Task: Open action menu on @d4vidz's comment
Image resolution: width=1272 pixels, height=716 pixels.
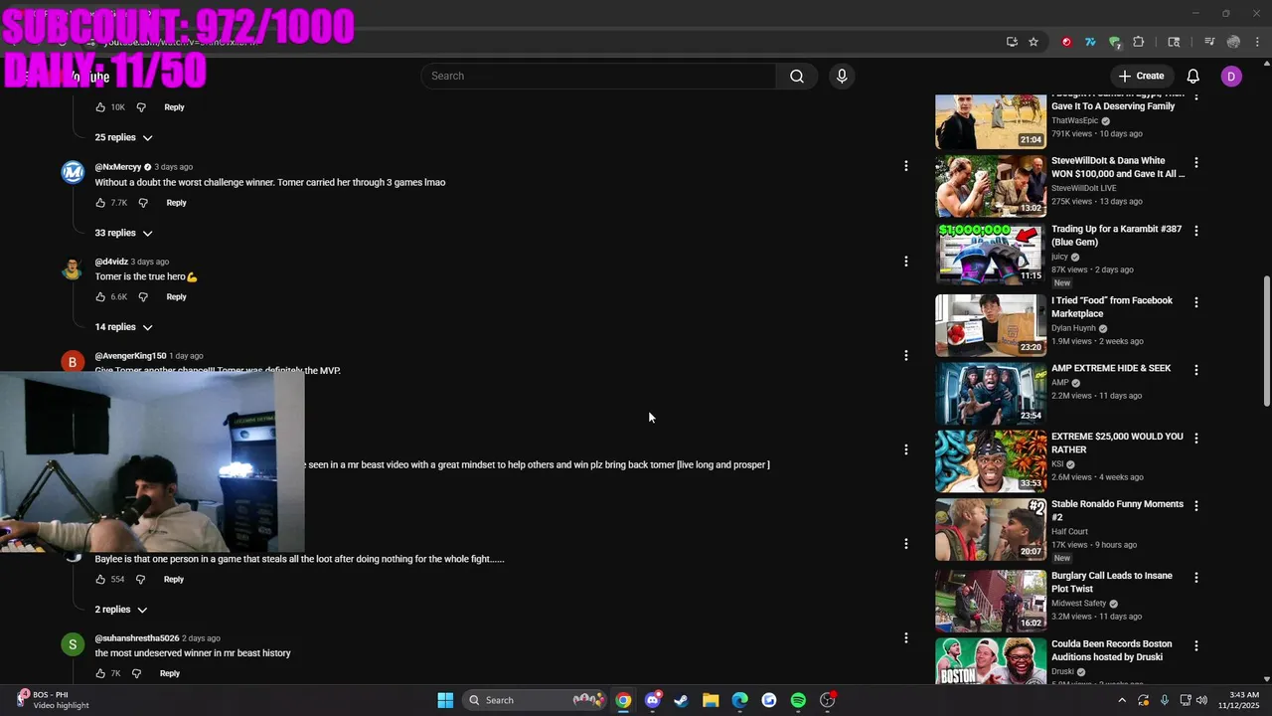Action: (905, 261)
